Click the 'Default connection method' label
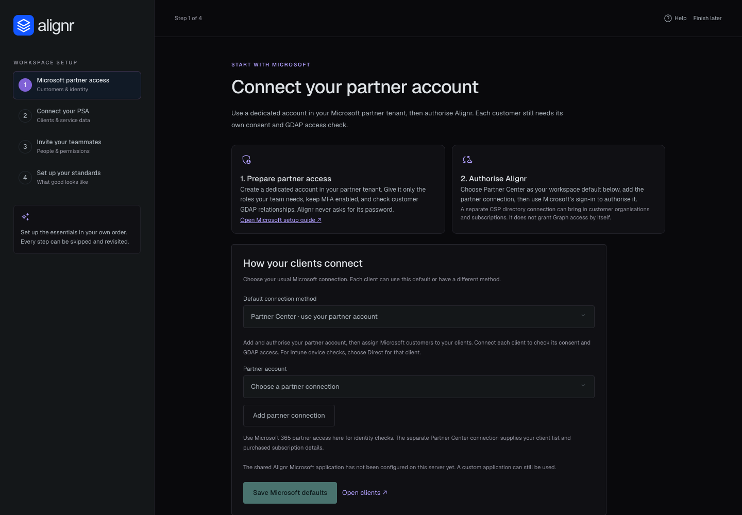 point(280,299)
